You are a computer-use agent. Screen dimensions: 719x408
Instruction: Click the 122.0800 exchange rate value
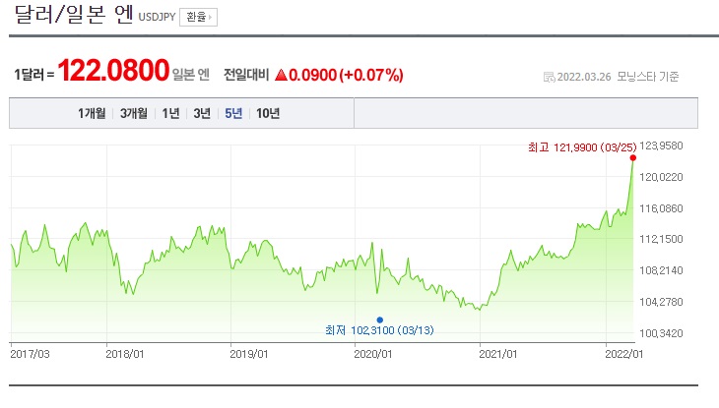pyautogui.click(x=112, y=72)
